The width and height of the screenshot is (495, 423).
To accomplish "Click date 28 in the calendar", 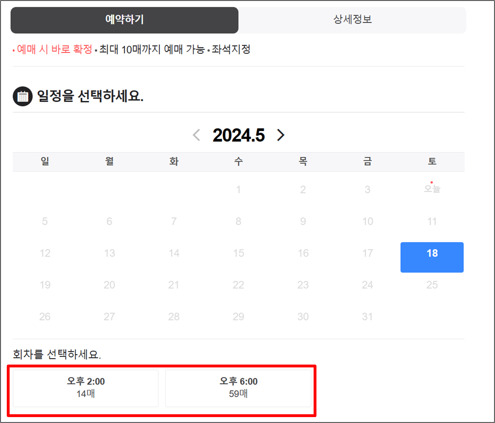I will 174,317.
